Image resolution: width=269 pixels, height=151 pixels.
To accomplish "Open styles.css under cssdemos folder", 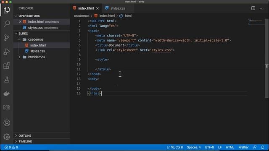I will 42,51.
